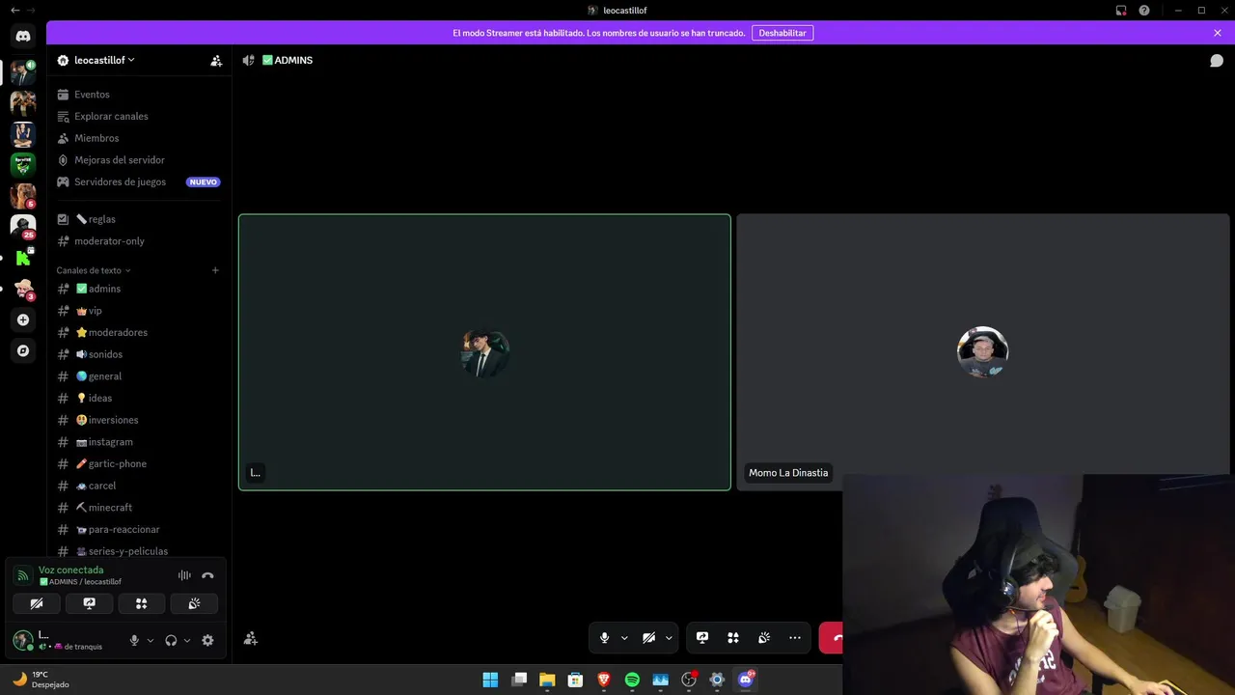
Task: Select Momo La Dinastia video tile
Action: tap(982, 352)
